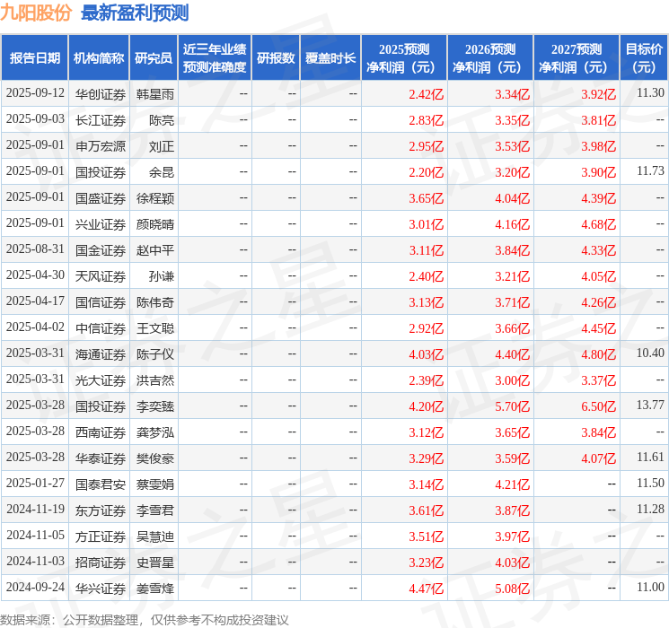Select the date 2025-09-12

[x=35, y=93]
